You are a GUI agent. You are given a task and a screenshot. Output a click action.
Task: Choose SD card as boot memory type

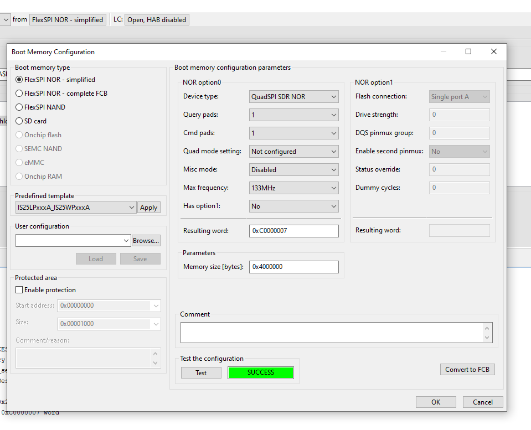coord(19,121)
